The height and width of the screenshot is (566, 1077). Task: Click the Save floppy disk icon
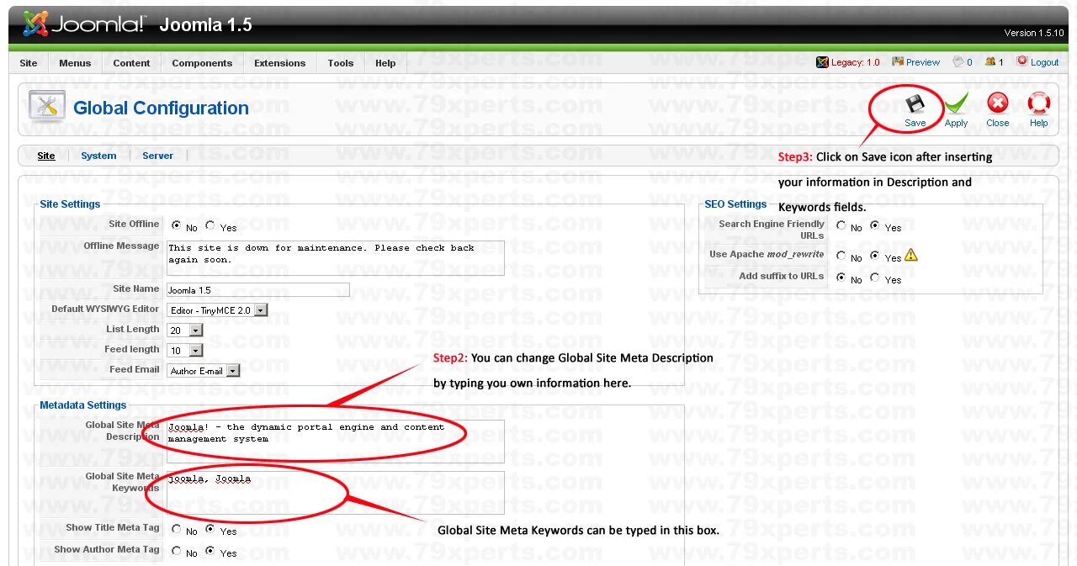point(915,104)
